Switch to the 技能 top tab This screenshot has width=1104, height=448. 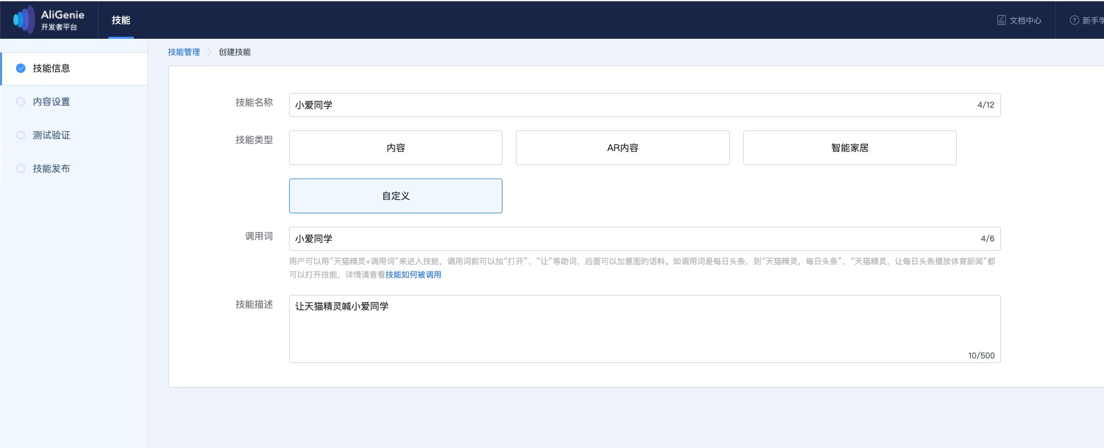[x=121, y=20]
